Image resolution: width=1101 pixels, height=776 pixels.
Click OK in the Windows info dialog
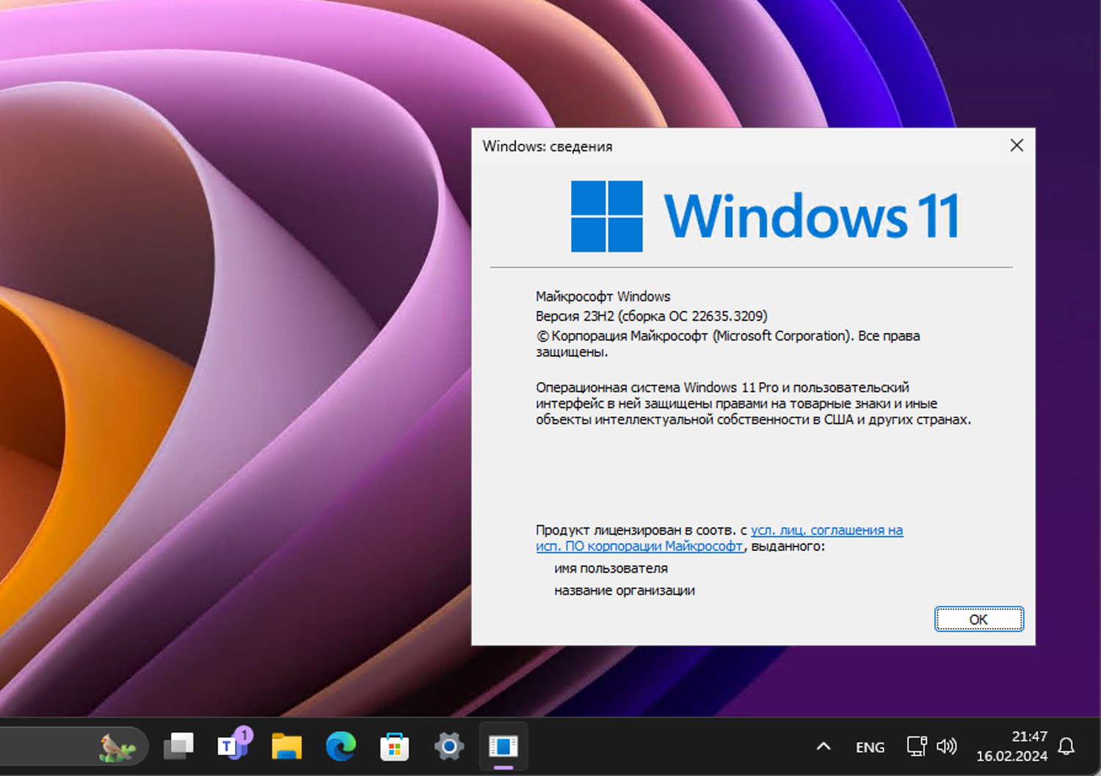pos(978,619)
